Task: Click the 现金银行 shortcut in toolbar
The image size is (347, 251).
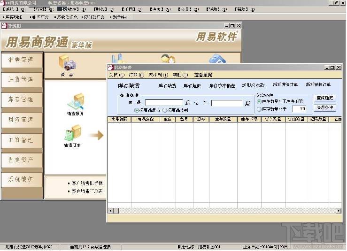Action: [119, 17]
